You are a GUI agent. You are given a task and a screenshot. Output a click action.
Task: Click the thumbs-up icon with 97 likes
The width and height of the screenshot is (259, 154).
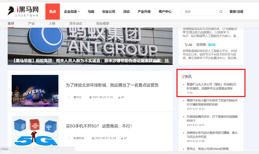click(x=122, y=138)
